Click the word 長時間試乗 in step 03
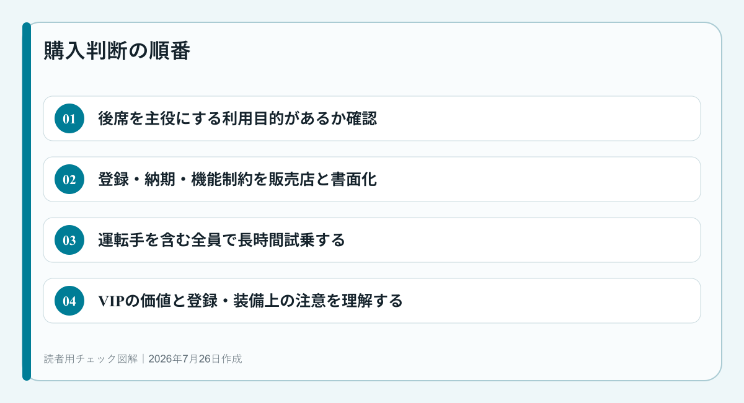Image resolution: width=744 pixels, height=403 pixels. (x=275, y=240)
